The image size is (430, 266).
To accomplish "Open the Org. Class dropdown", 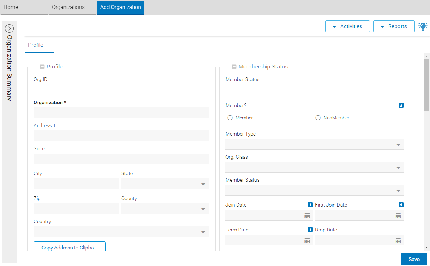I will coord(315,167).
